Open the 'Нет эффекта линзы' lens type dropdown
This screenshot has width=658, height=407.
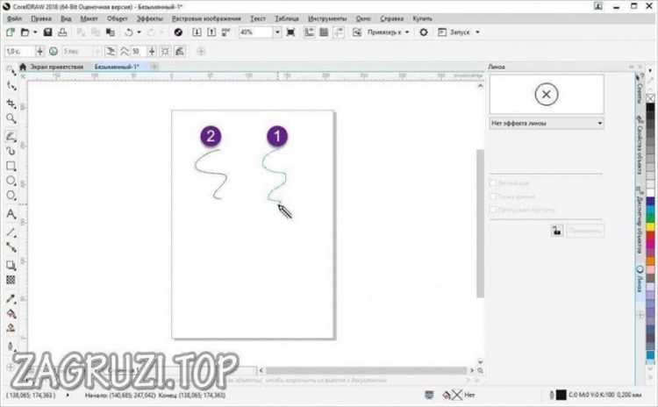pyautogui.click(x=547, y=124)
